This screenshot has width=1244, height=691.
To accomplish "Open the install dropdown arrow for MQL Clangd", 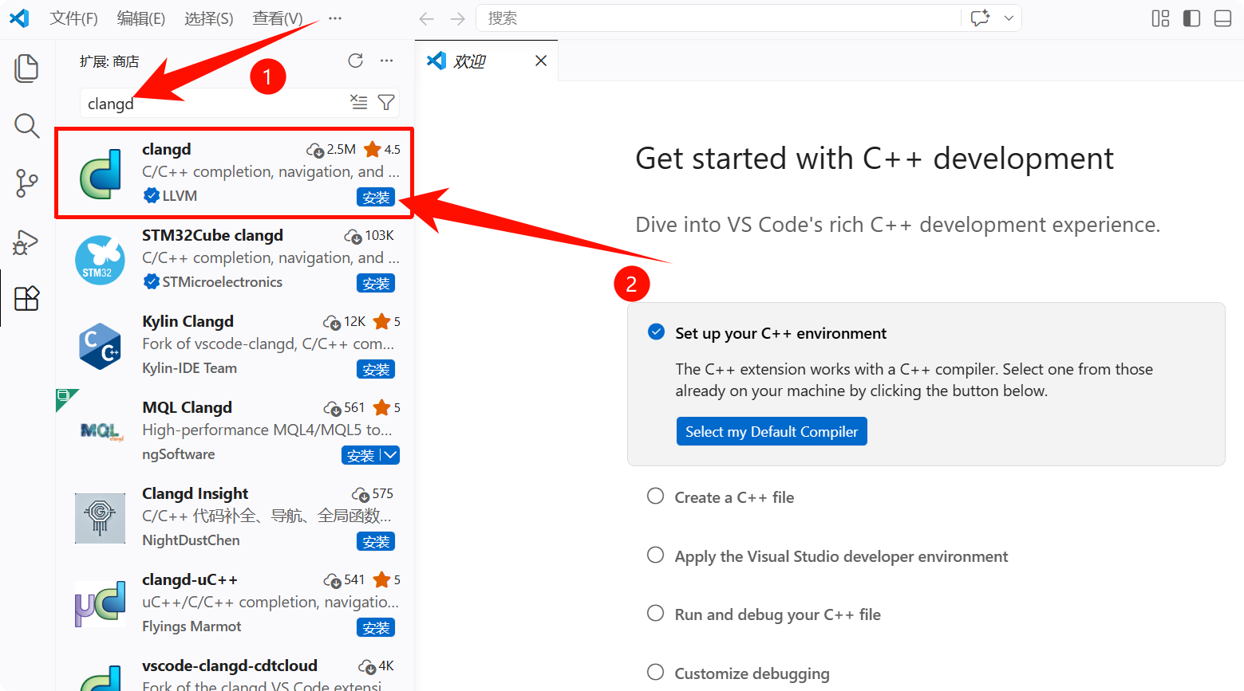I will click(389, 455).
